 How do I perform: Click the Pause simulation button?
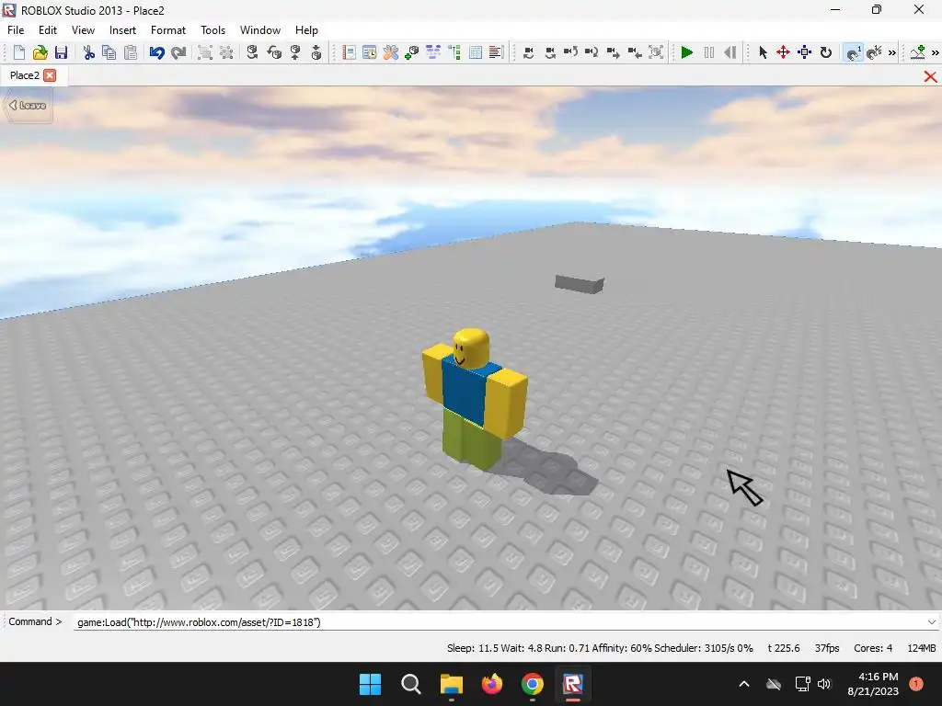[x=709, y=52]
